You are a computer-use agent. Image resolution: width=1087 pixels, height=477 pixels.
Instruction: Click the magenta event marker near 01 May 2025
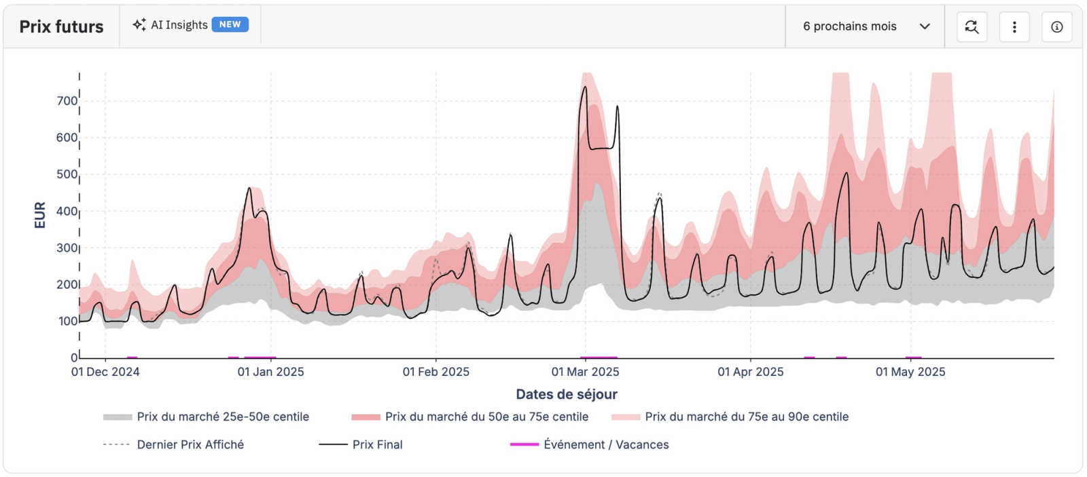[914, 357]
